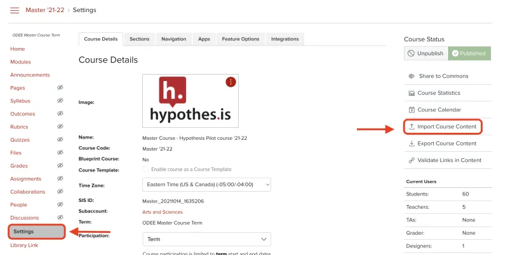Viewport: 508px width, 255px height.
Task: Toggle the hidden-eye icon beside Pages
Action: [x=60, y=87]
